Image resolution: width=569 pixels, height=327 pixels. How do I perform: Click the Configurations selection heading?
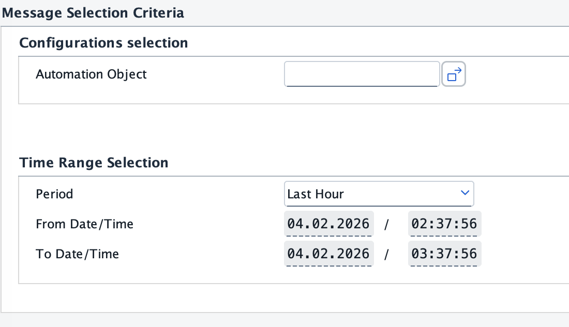(103, 42)
